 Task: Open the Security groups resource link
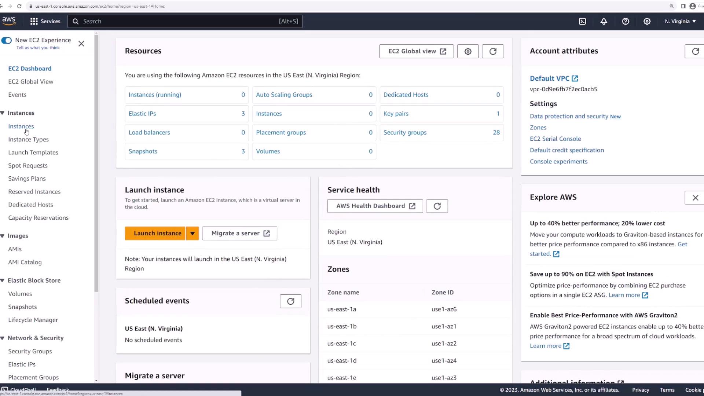(405, 132)
